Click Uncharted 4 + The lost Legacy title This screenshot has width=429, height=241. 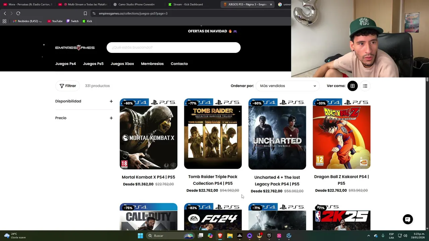click(x=277, y=181)
